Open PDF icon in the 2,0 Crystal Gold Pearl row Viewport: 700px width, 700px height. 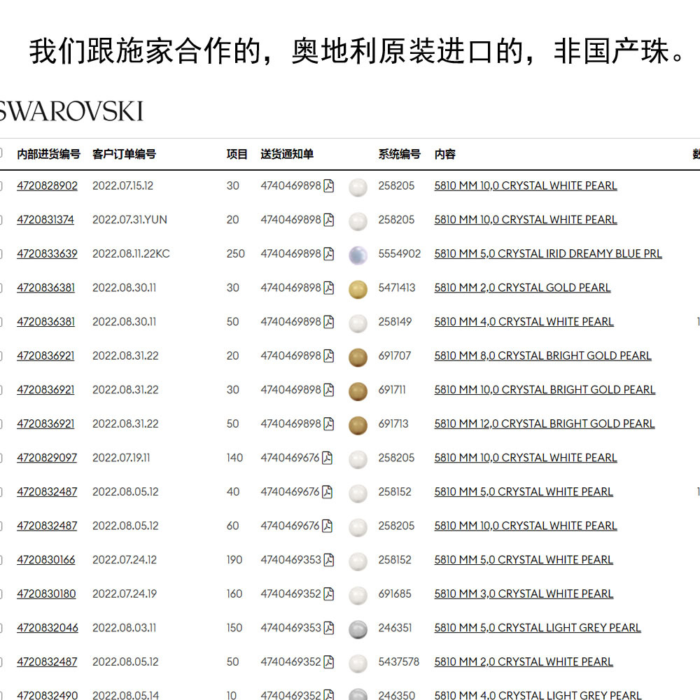point(328,287)
